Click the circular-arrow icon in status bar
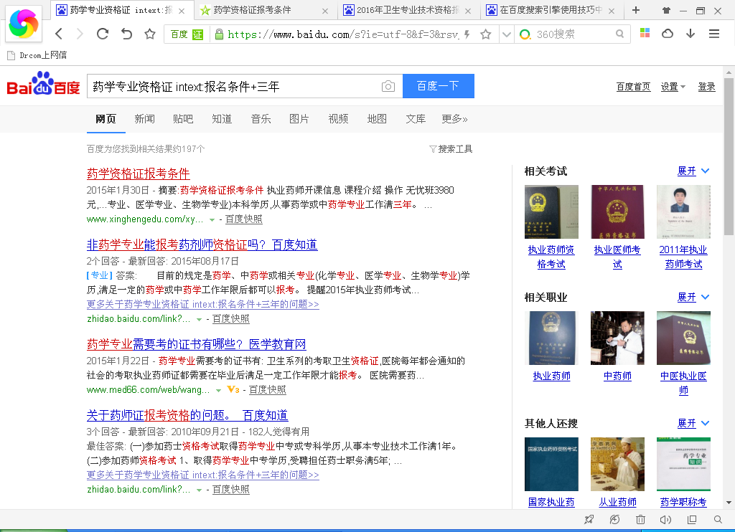 (614, 519)
